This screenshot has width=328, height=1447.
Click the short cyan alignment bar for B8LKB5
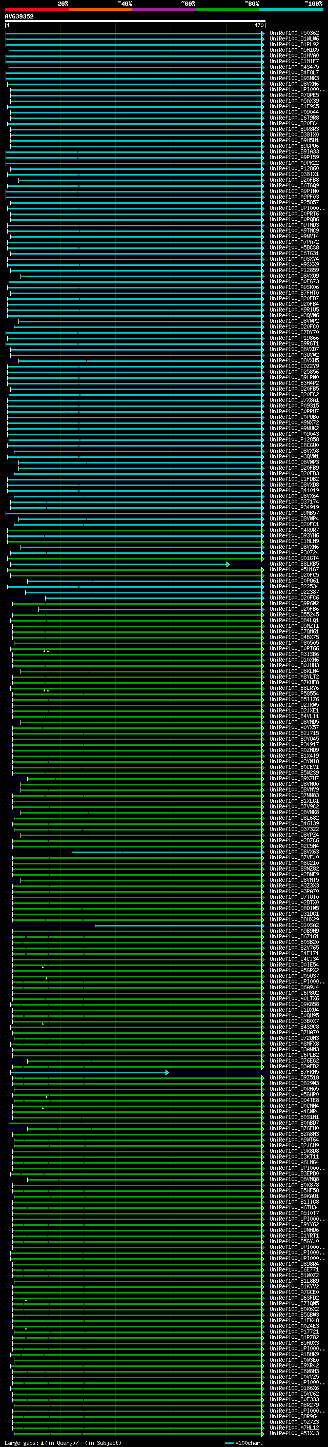coord(119,564)
